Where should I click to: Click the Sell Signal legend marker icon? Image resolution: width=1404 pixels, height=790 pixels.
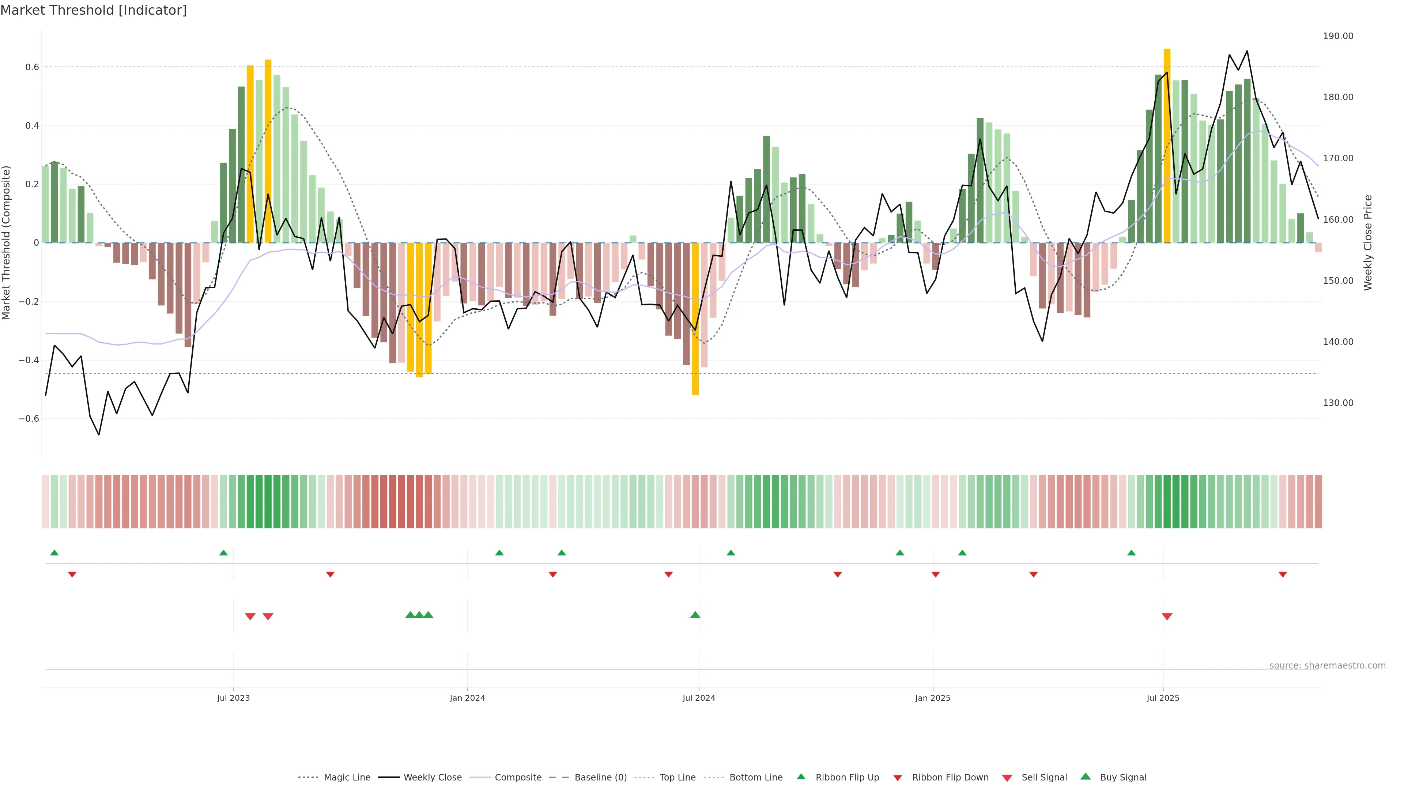pos(1007,778)
